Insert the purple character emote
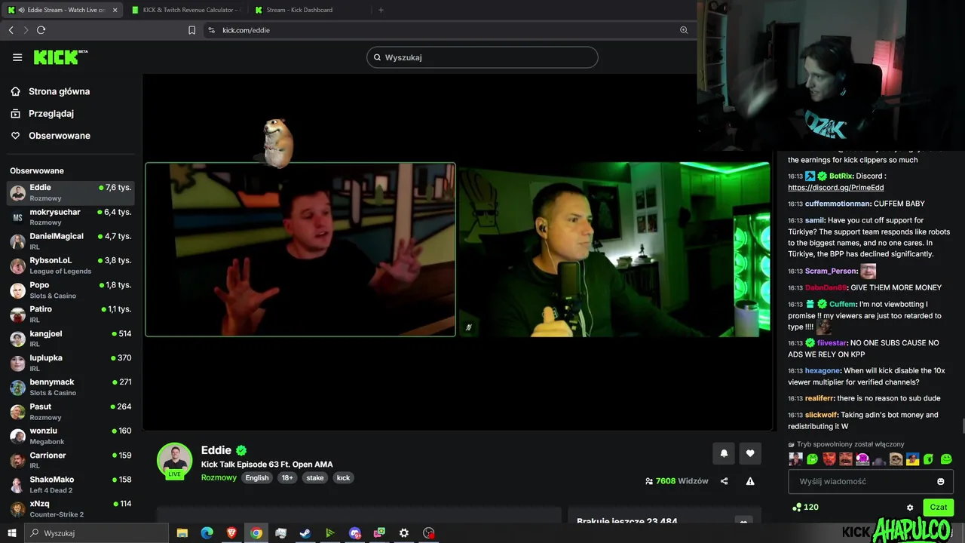The width and height of the screenshot is (965, 543). click(x=862, y=459)
